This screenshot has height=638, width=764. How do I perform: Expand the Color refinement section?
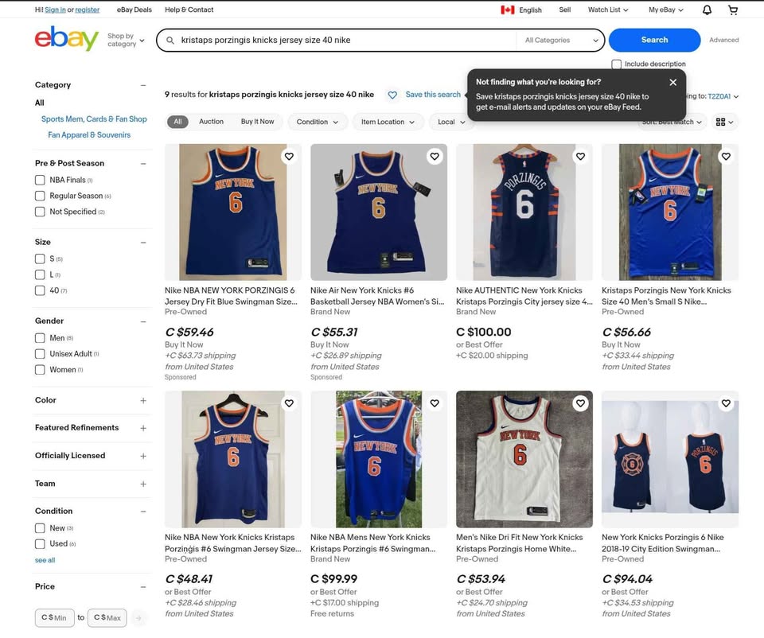click(x=143, y=400)
